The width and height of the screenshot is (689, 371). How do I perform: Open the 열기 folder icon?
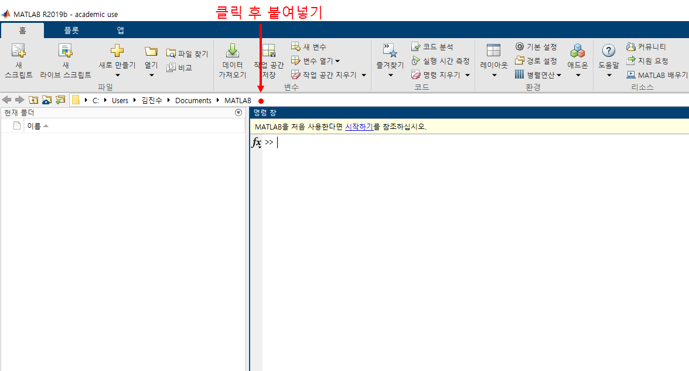[151, 52]
